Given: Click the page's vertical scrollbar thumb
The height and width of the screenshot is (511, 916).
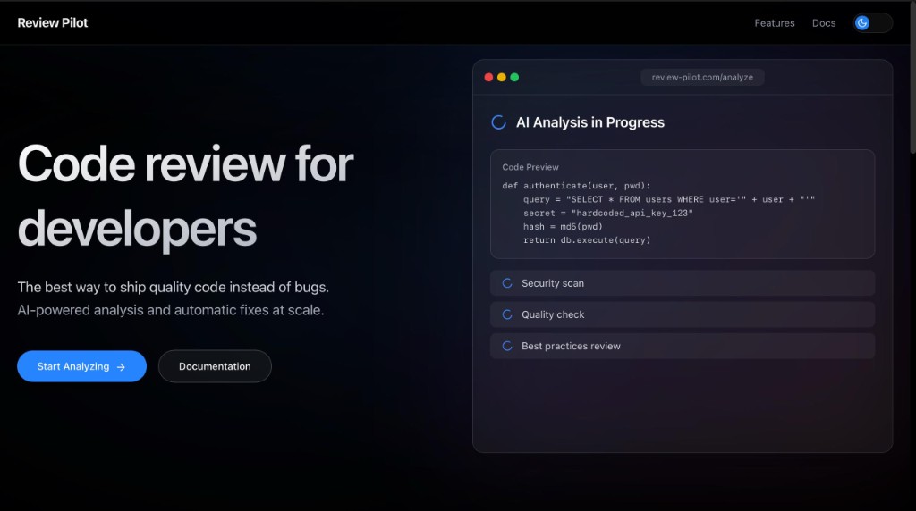Looking at the screenshot, I should 912,77.
